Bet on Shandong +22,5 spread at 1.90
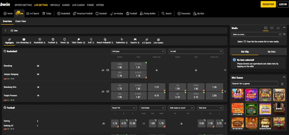Image resolution: width=289 pixels, height=135 pixels. [x=120, y=66]
